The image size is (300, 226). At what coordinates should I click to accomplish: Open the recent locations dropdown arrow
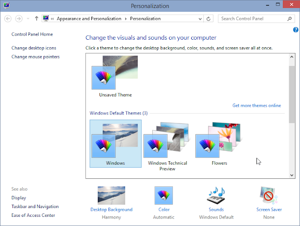[x=28, y=19]
